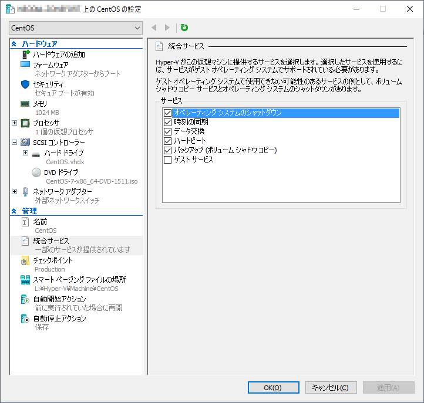Select スマート ページング ファイルの場所 item
Screen dimensions: 424x403
[x=79, y=280]
